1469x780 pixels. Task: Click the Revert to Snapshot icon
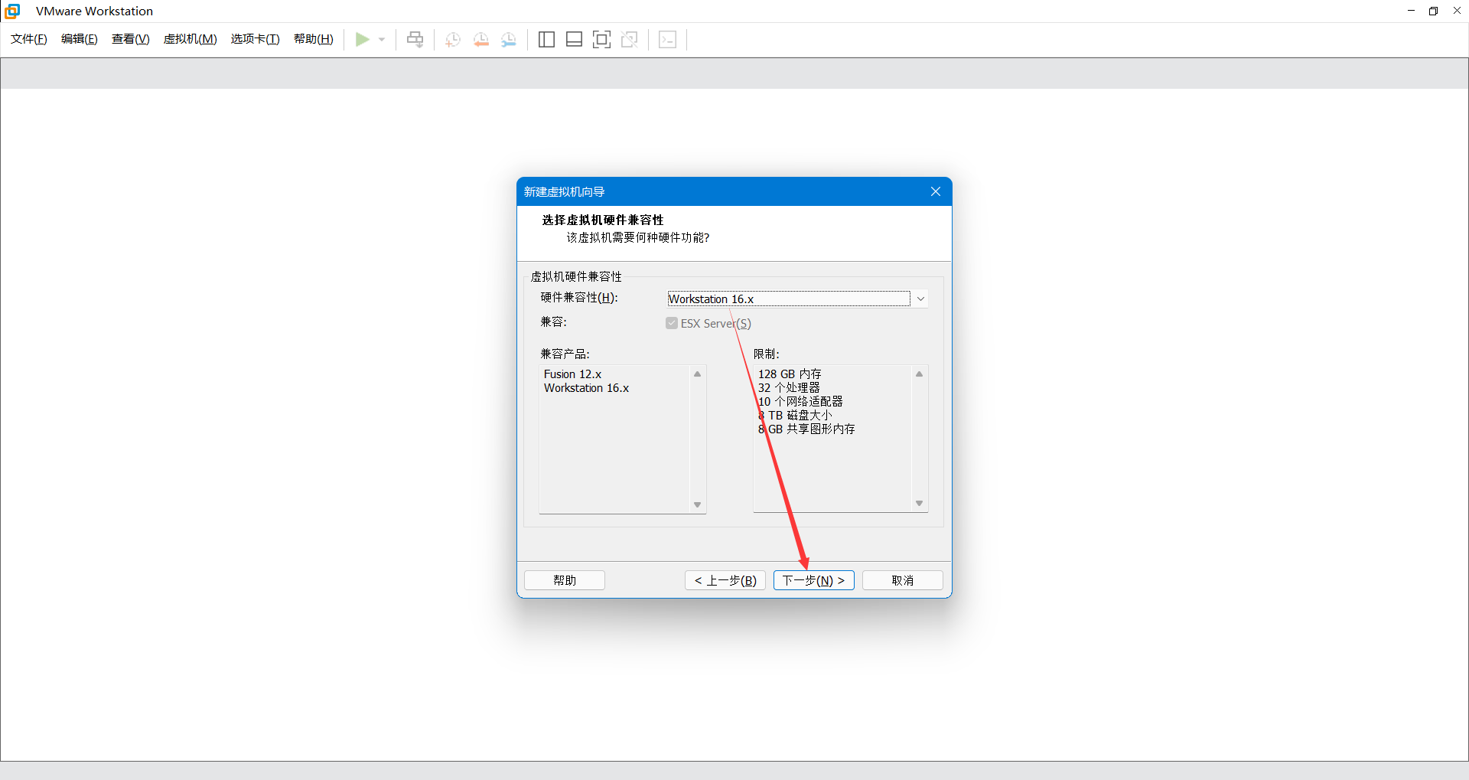coord(481,40)
